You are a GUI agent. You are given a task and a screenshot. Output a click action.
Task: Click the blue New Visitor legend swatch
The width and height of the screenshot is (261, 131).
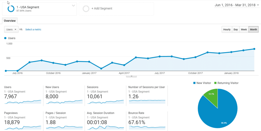pos(195,83)
